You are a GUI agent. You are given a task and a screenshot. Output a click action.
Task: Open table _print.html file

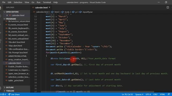click(x=16, y=81)
